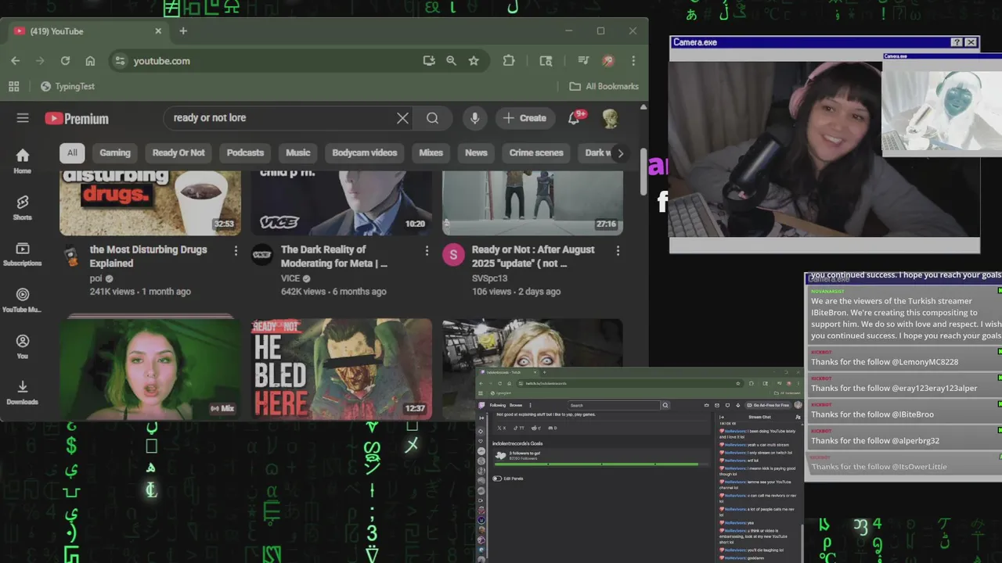Open Subscriptions in YouTube sidebar
This screenshot has width=1002, height=563.
pos(23,253)
